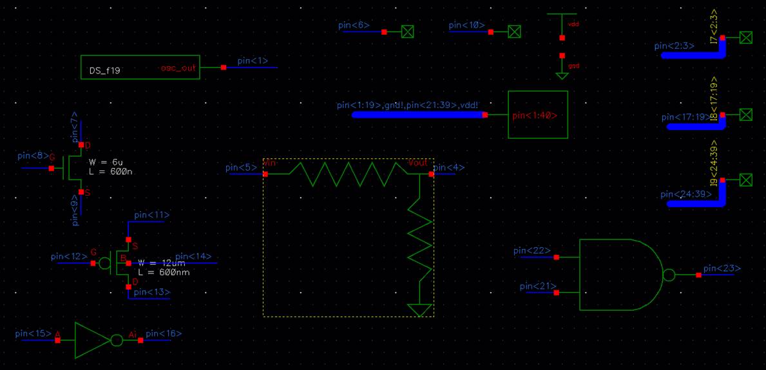This screenshot has width=766, height=370.
Task: Select the pin<23> NAND output label
Action: point(722,268)
